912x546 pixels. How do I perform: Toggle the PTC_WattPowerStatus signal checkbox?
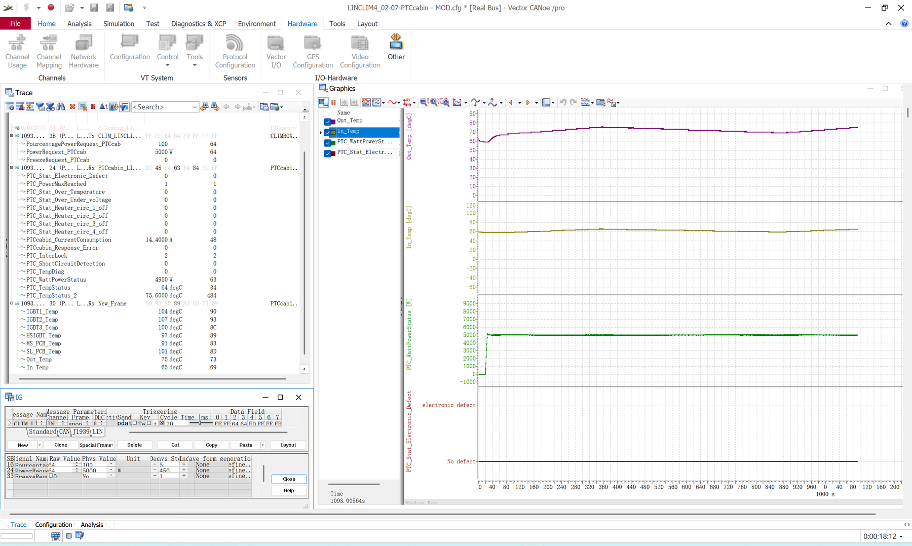(x=327, y=143)
